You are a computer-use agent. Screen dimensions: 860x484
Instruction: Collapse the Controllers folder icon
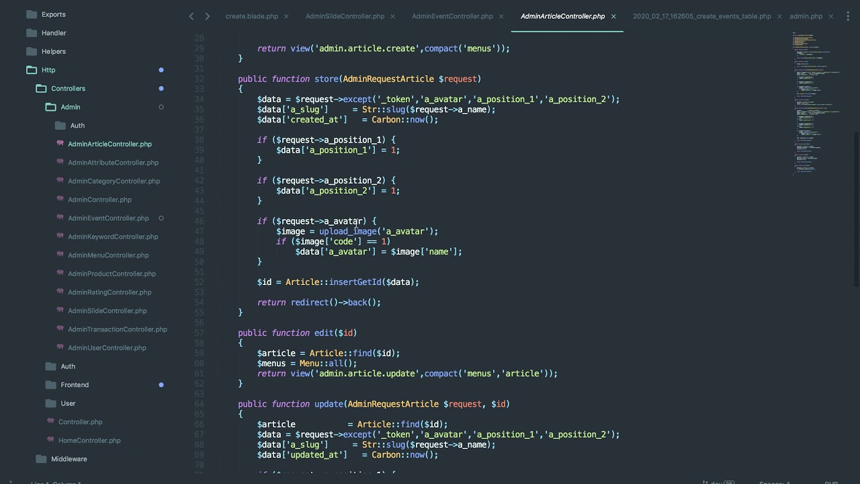point(41,89)
